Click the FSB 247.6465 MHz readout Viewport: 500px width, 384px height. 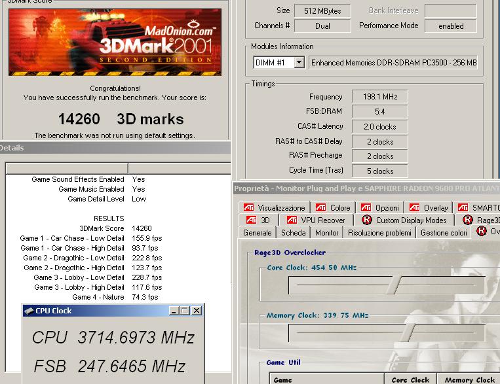coord(109,366)
